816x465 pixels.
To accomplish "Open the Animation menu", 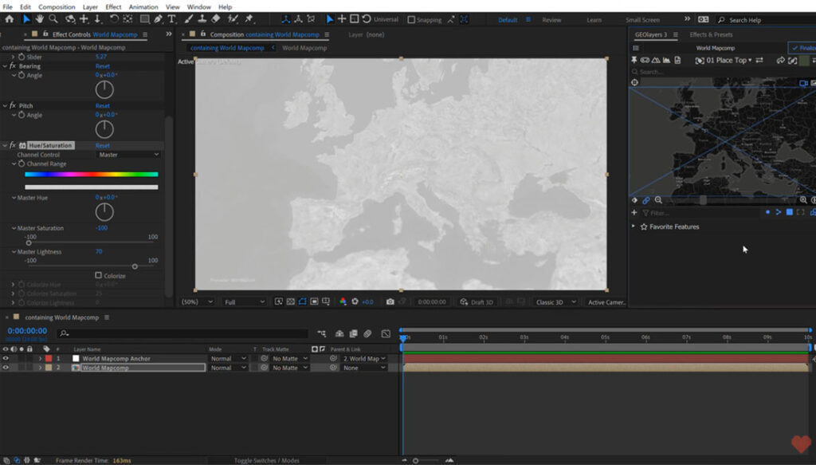I will [x=143, y=6].
